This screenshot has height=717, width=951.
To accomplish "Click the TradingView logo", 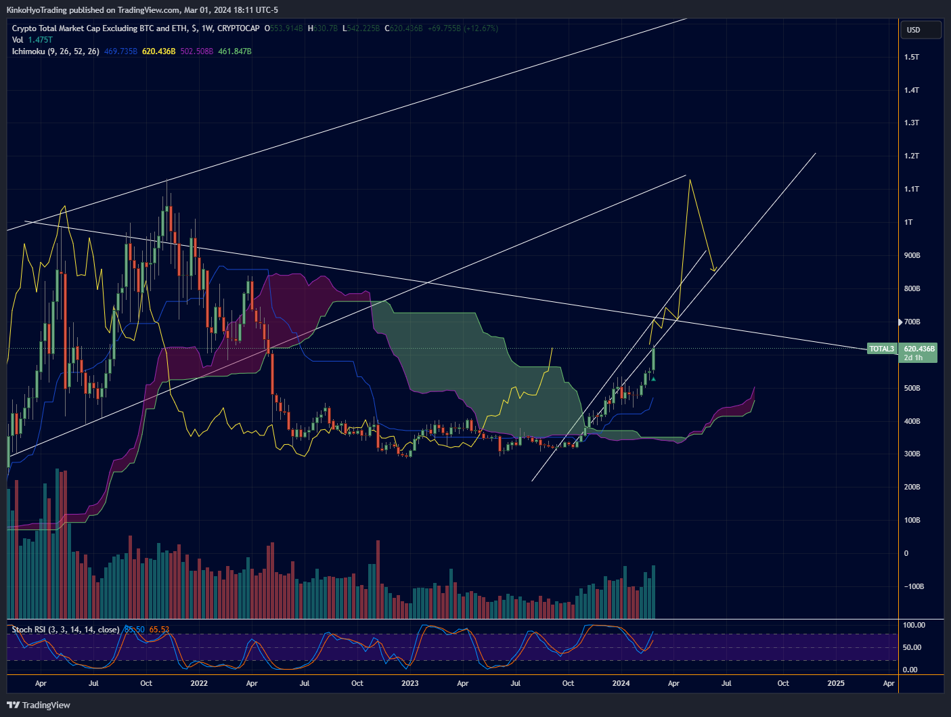I will tap(39, 705).
